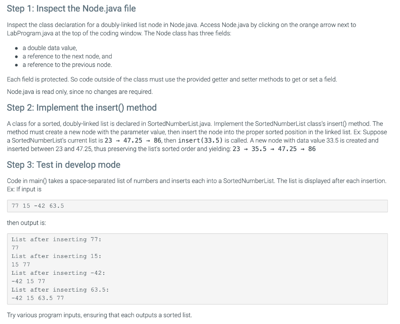The height and width of the screenshot is (324, 400).
Task: Click the 'List after inserting -42:' output line
Action: [x=58, y=273]
